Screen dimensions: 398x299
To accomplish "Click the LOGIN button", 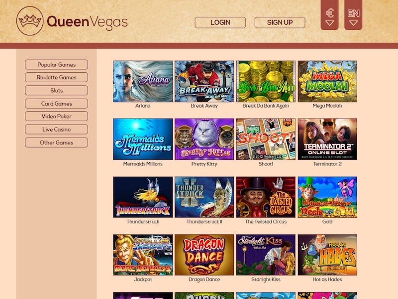I will pos(220,22).
